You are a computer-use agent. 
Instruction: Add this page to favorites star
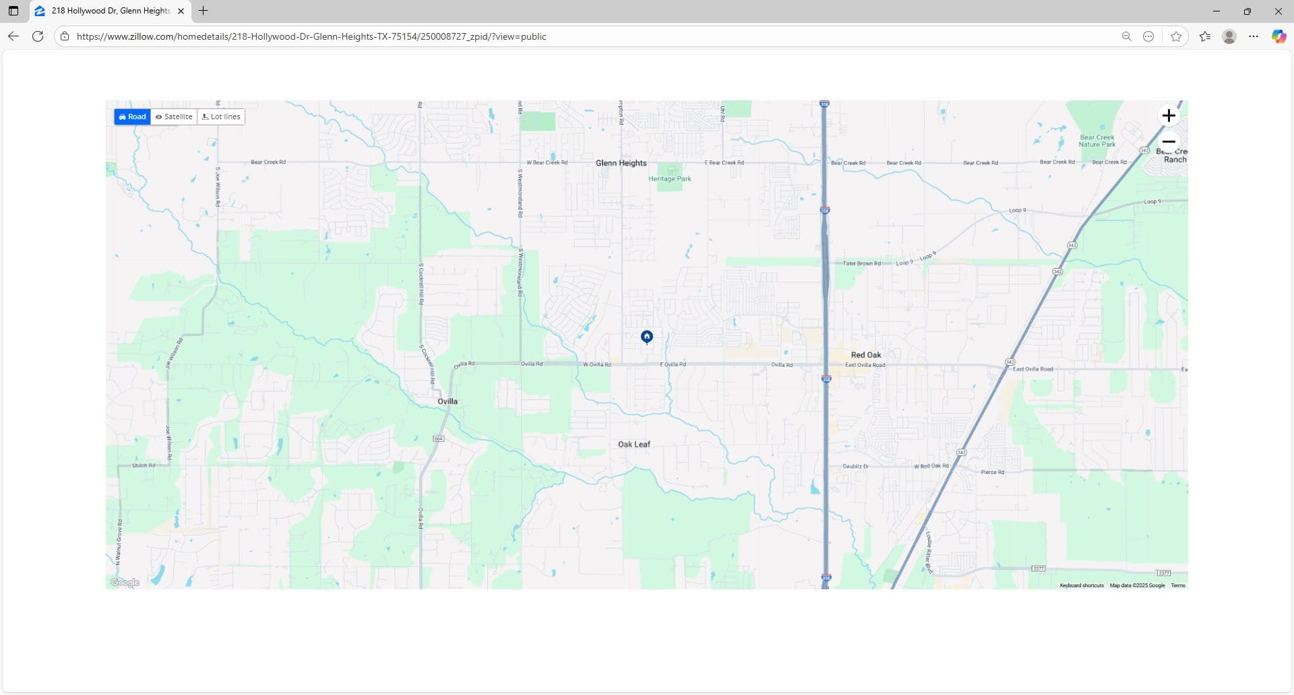(x=1176, y=36)
